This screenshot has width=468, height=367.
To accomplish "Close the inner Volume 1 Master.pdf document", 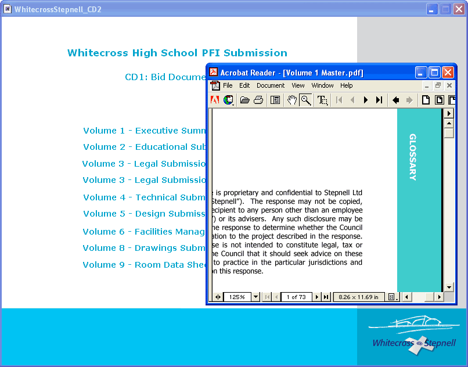I will (449, 86).
